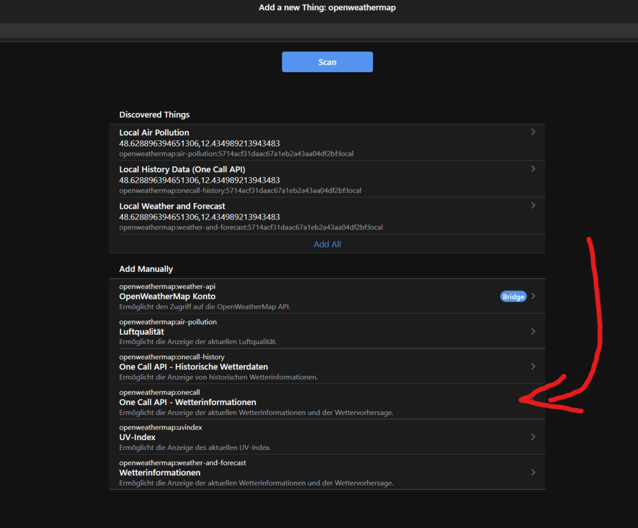Click the chevron beside the Bridge badge
The width and height of the screenshot is (638, 528).
click(533, 296)
